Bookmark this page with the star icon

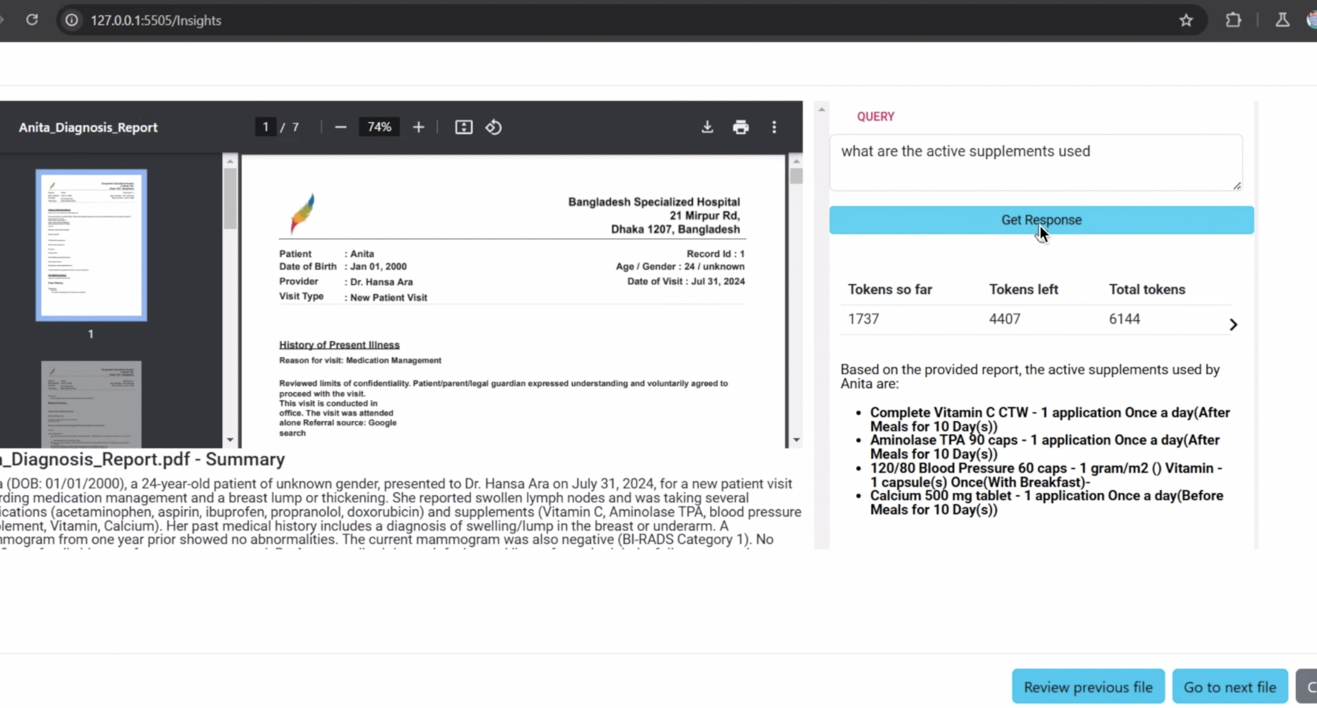coord(1186,20)
